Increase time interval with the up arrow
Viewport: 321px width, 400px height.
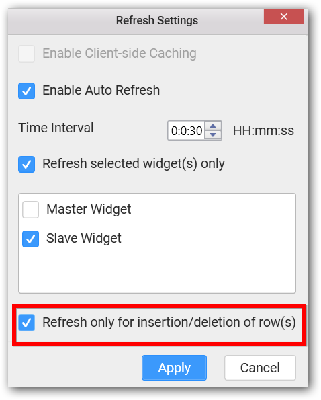coord(213,126)
